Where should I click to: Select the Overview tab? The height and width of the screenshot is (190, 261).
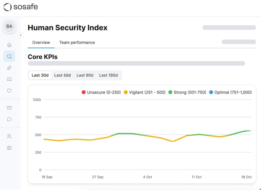41,42
